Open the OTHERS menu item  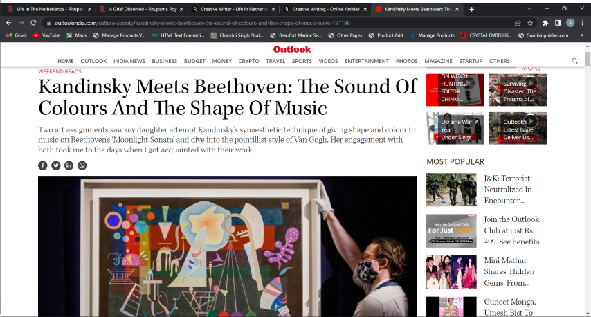tap(500, 61)
